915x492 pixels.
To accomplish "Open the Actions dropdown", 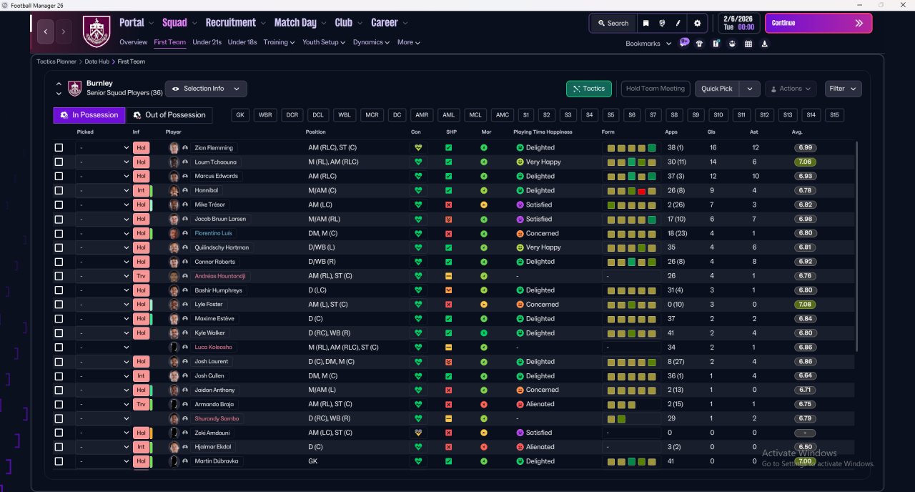I will 791,89.
